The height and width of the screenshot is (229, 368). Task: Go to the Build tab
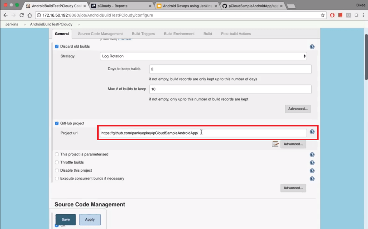click(x=208, y=34)
